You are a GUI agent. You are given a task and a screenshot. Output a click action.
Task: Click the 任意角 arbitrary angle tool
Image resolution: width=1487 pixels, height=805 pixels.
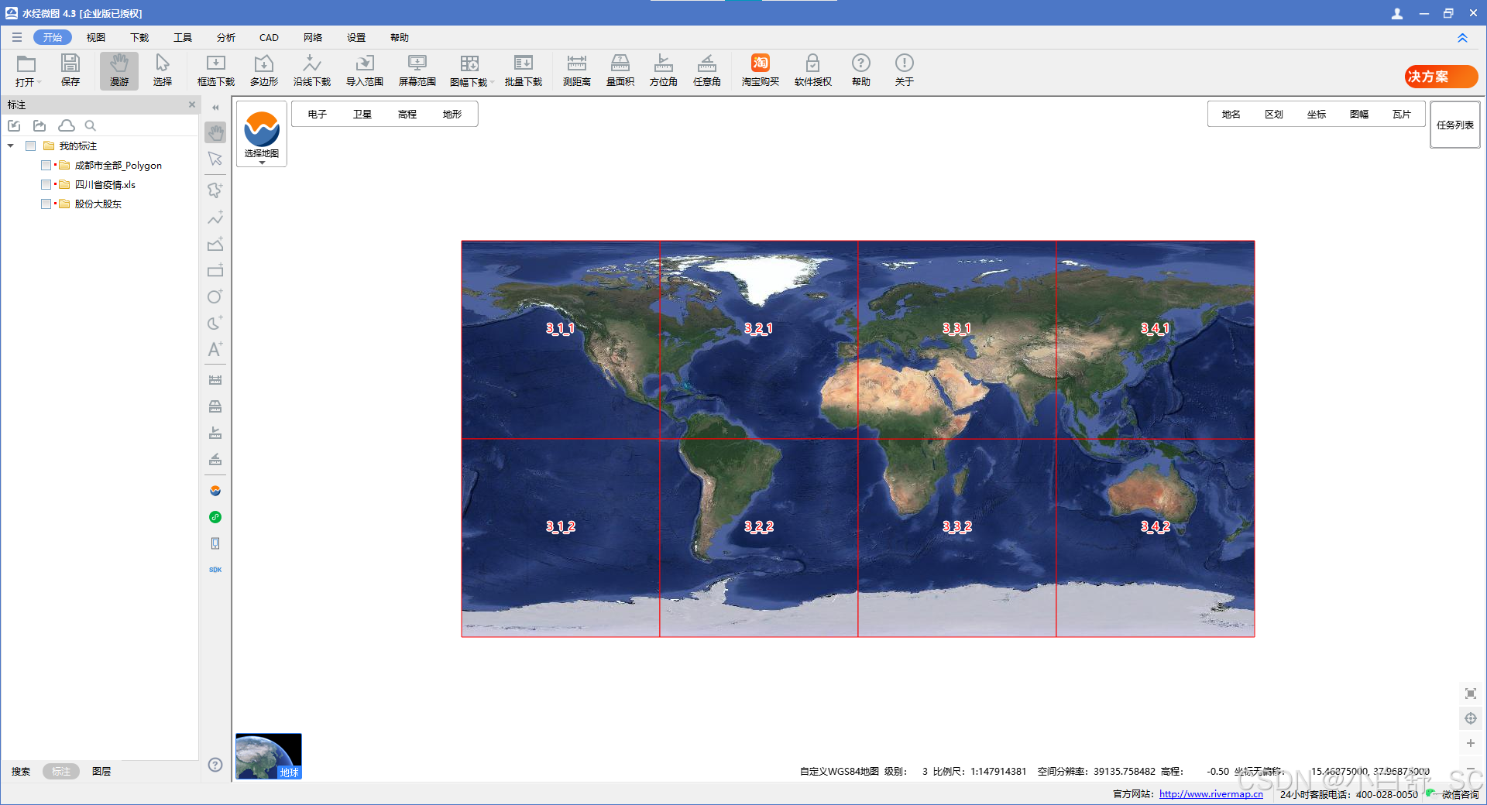(707, 70)
